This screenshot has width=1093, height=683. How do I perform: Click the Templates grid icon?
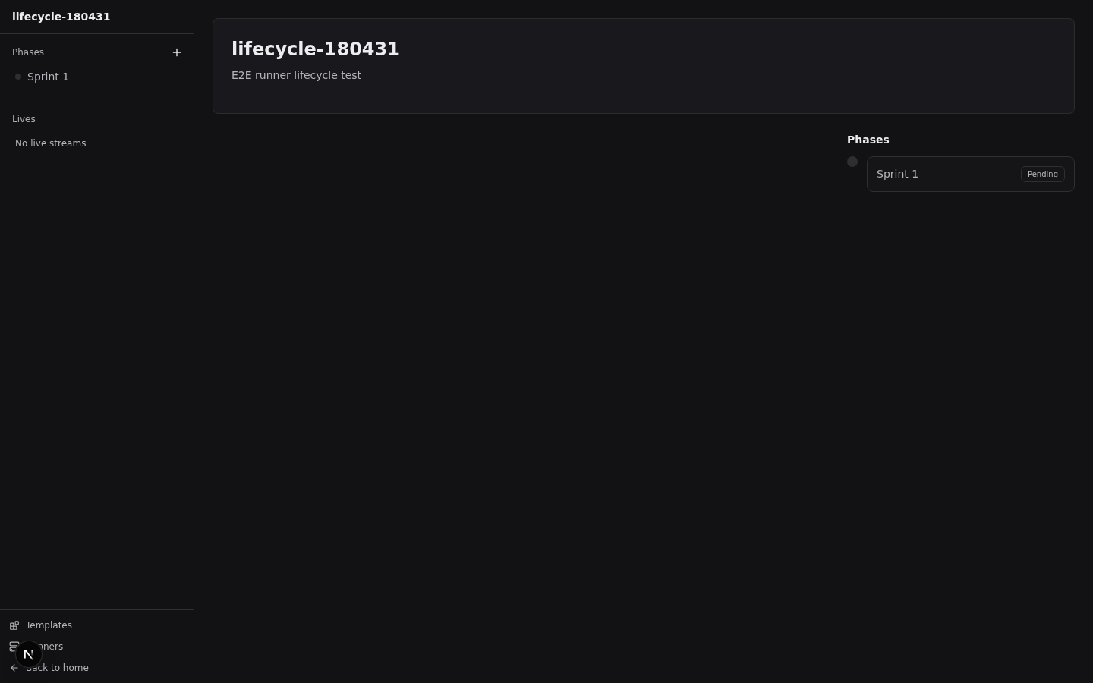14,625
